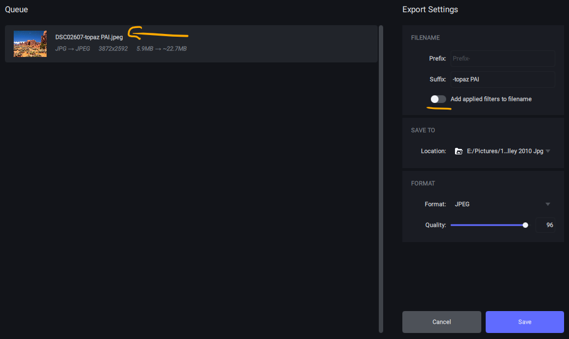
Task: Click the Quality slider handle
Action: [x=525, y=225]
